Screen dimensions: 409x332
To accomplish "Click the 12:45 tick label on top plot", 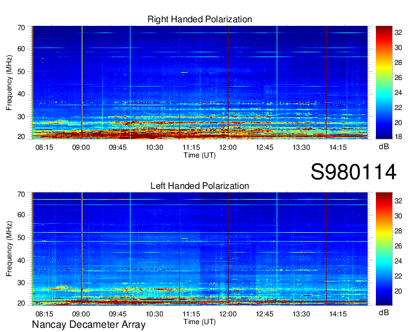I will tap(265, 147).
